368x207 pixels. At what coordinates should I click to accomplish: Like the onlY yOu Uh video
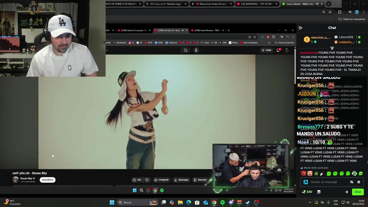137,180
